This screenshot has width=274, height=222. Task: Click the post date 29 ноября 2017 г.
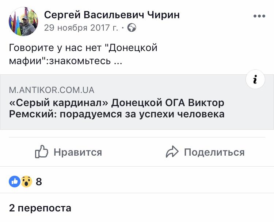[x=82, y=28]
